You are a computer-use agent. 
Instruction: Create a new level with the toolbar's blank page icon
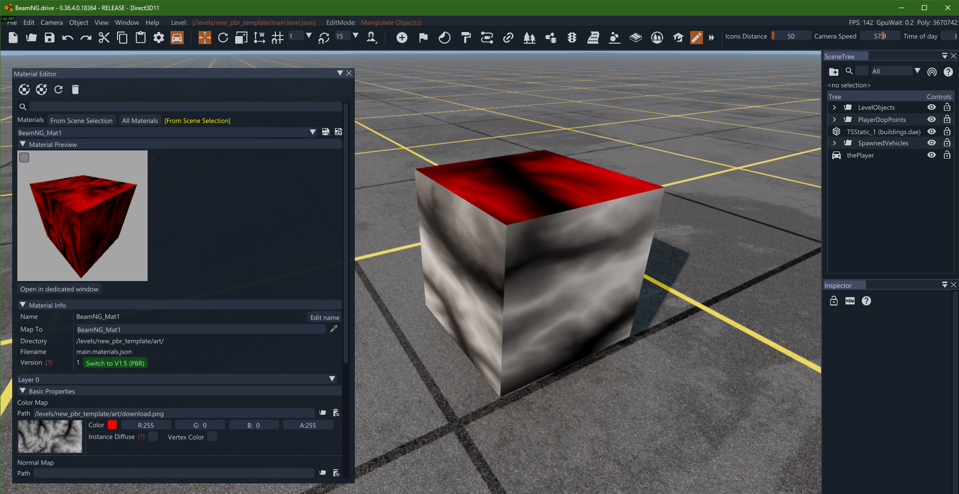(x=13, y=38)
